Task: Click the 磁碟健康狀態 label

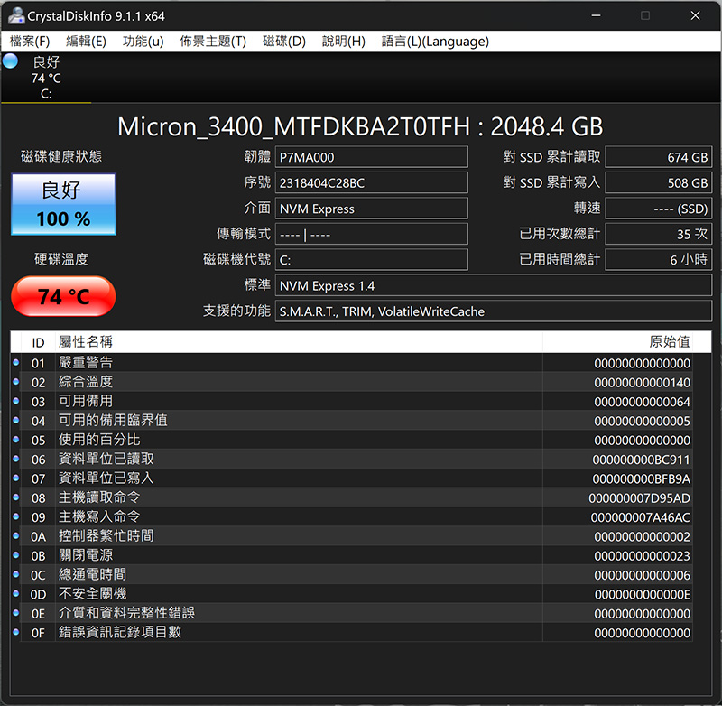Action: click(x=61, y=156)
